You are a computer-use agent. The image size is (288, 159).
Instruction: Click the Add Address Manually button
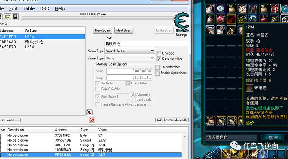point(172,120)
